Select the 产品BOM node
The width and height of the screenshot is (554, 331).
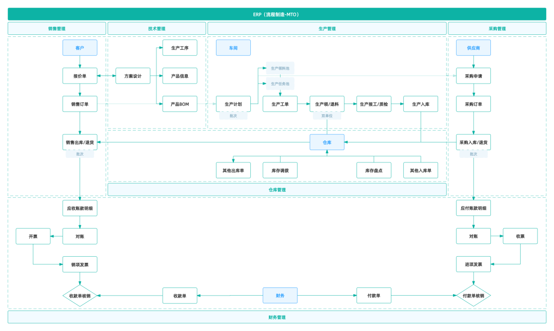pos(180,104)
